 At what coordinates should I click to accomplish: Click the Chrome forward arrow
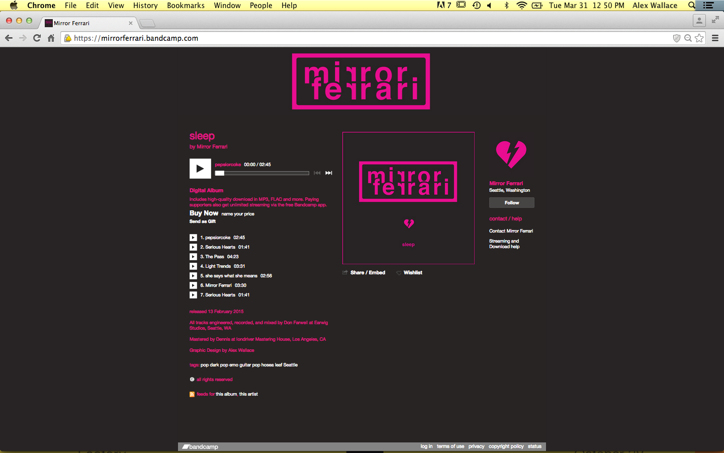pos(23,38)
